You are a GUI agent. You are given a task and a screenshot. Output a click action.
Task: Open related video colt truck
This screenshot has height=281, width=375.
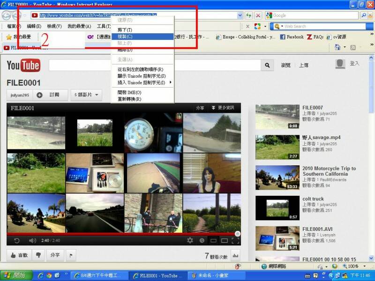tap(313, 199)
